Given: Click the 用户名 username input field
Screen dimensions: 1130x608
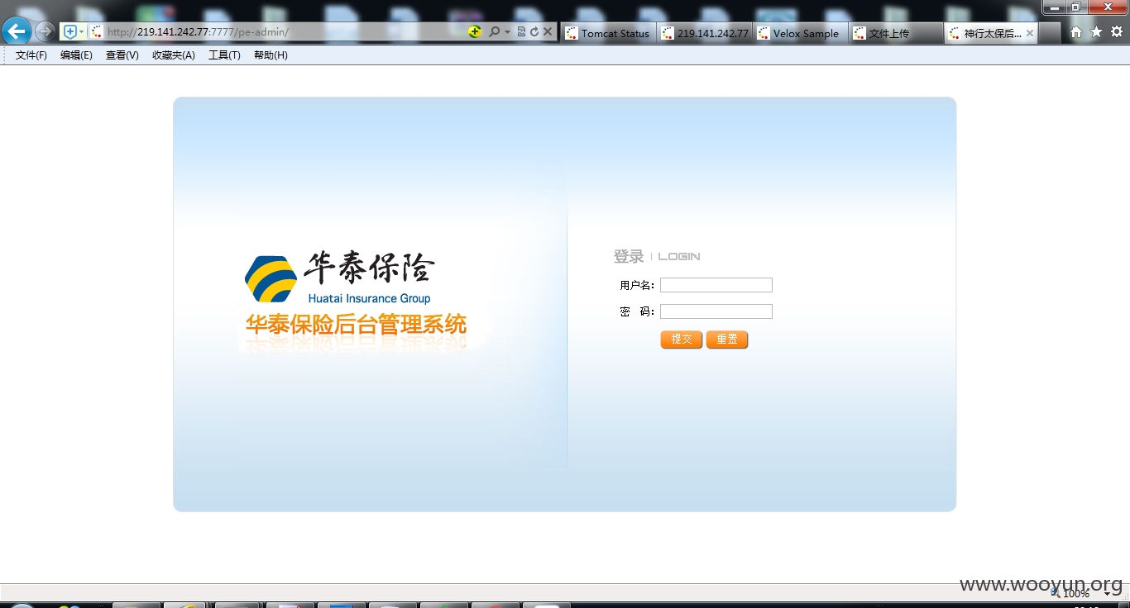Looking at the screenshot, I should (716, 285).
